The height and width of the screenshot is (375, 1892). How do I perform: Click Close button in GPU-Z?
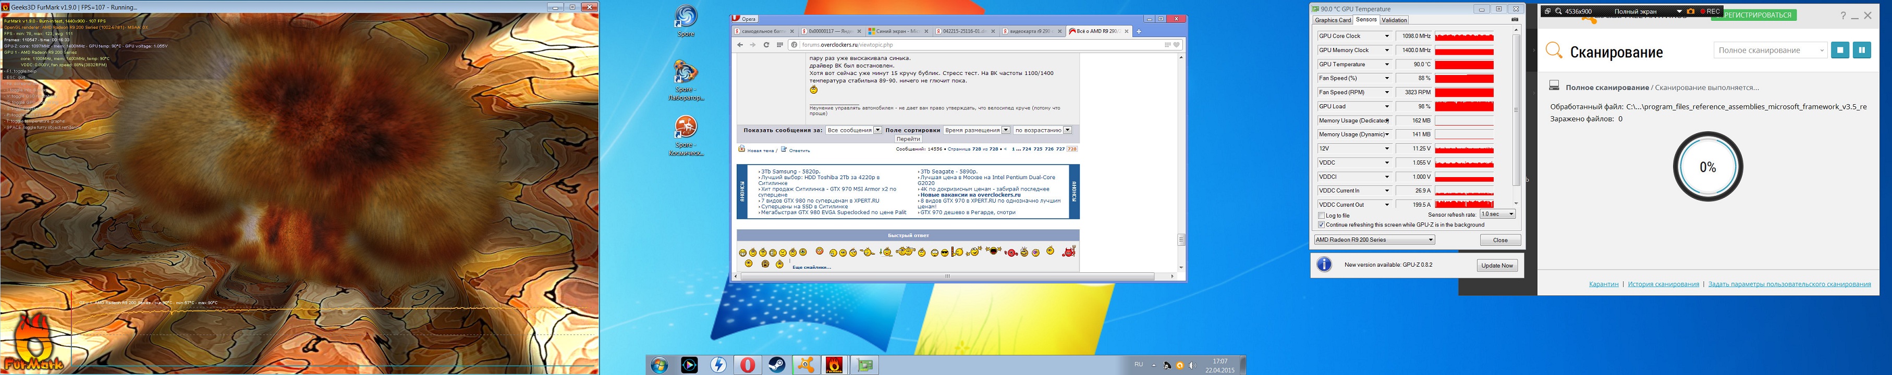coord(1500,240)
